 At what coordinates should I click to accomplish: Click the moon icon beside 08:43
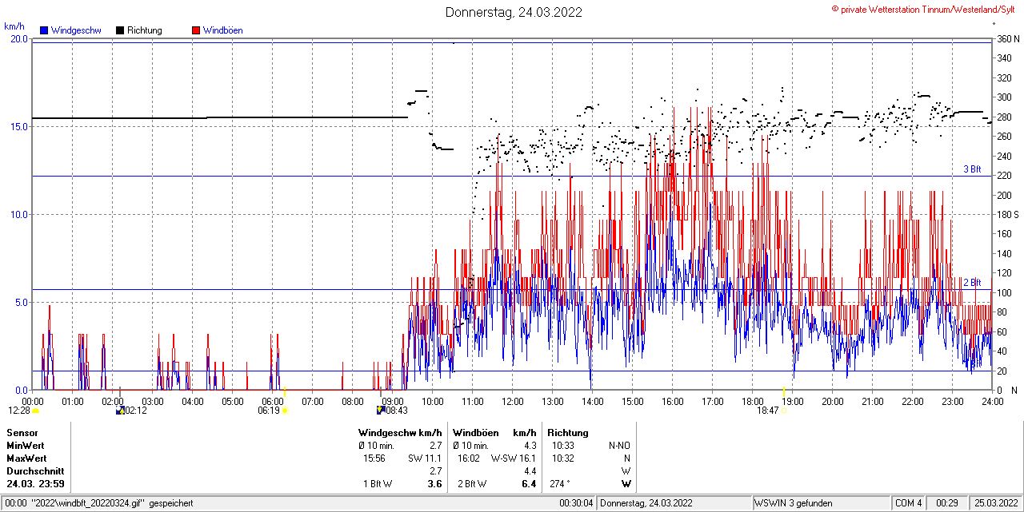[381, 411]
